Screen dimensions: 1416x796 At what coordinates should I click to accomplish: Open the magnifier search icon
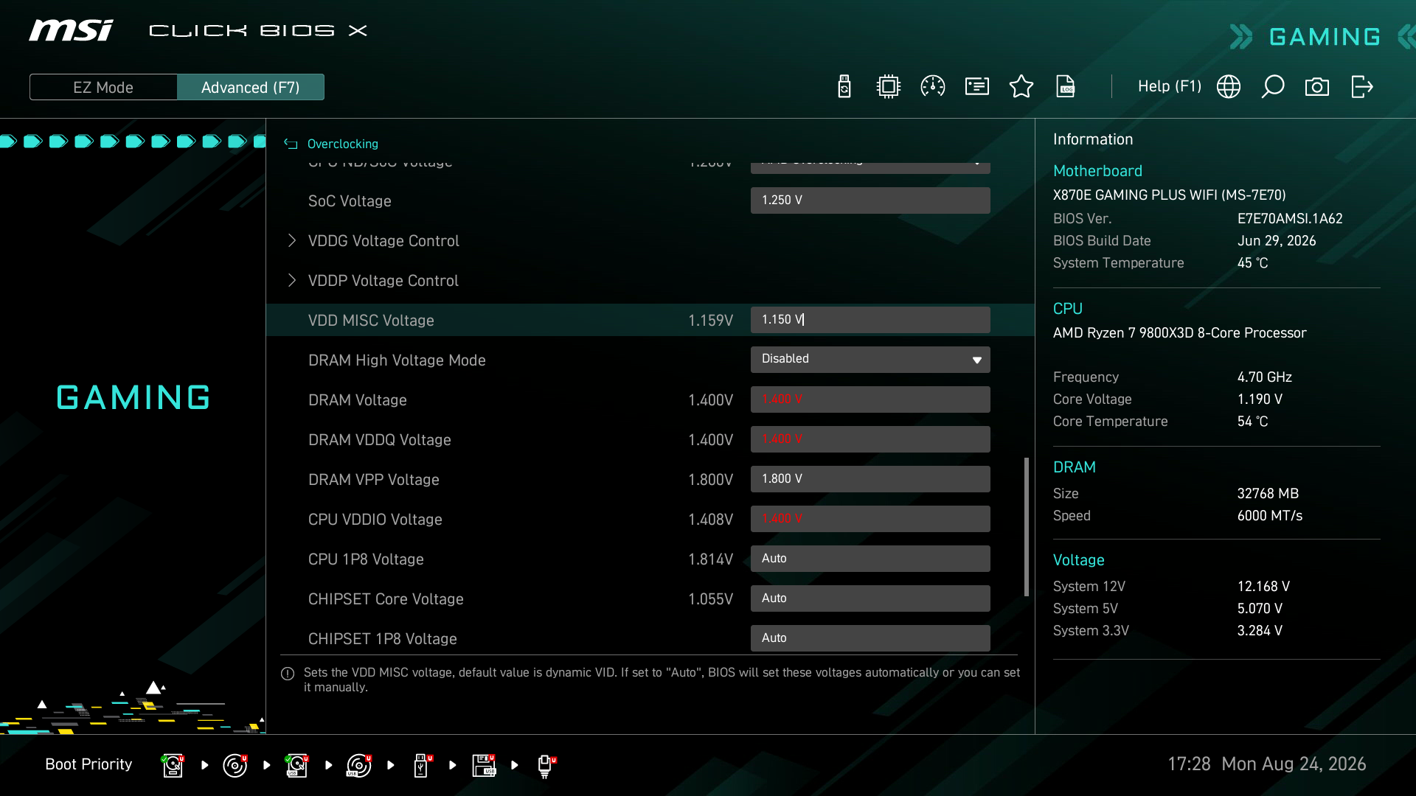tap(1273, 87)
